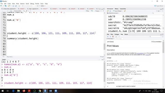Click the code tools wand icon in editor
This screenshot has height=93, width=165.
point(27,11)
